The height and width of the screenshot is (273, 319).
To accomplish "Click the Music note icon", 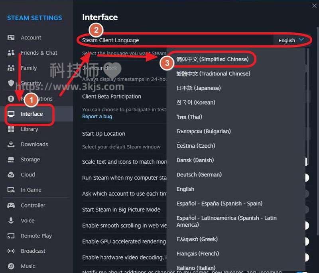I will tap(11, 266).
